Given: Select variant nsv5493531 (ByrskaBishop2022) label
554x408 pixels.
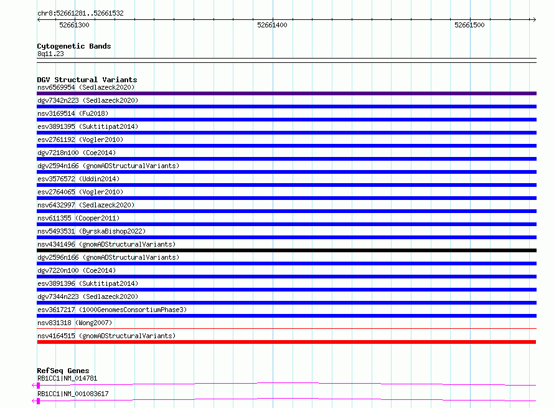Looking at the screenshot, I should [92, 231].
